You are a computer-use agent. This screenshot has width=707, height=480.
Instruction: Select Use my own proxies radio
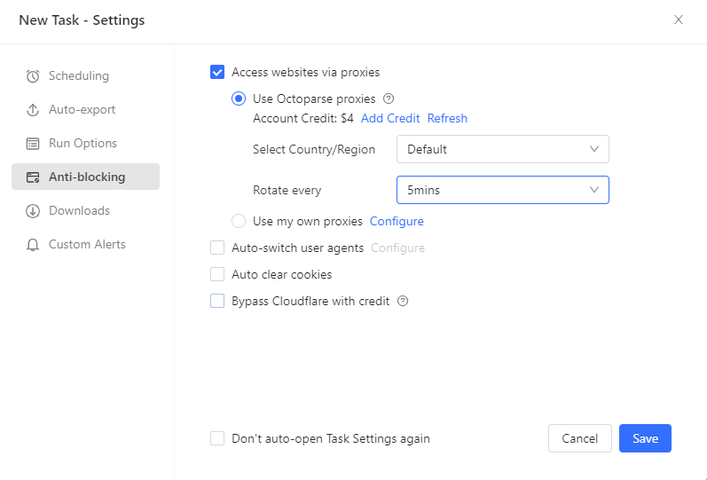tap(239, 221)
